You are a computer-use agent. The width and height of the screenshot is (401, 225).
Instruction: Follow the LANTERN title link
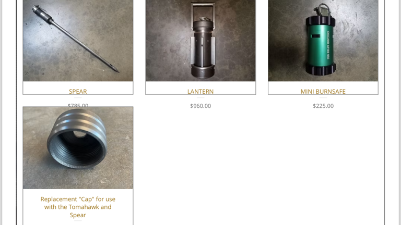(x=200, y=91)
